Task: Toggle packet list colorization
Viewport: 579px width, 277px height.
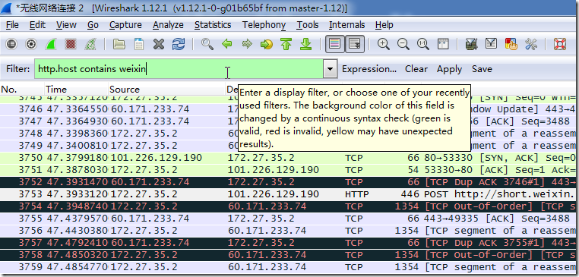Action: pyautogui.click(x=335, y=45)
